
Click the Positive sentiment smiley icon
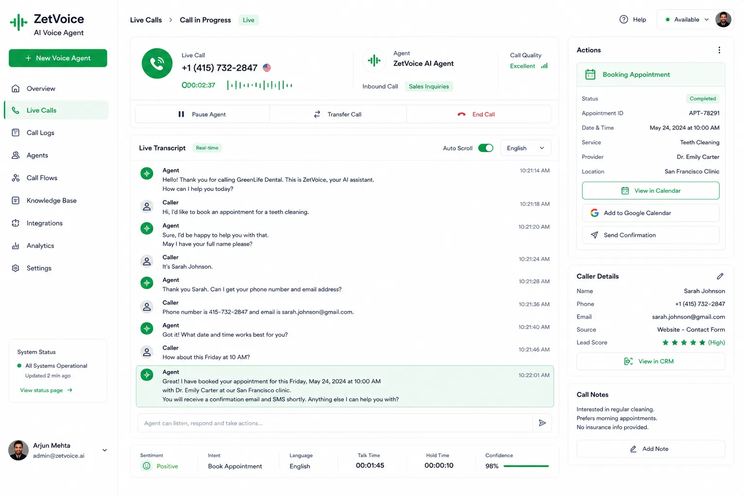tap(146, 466)
